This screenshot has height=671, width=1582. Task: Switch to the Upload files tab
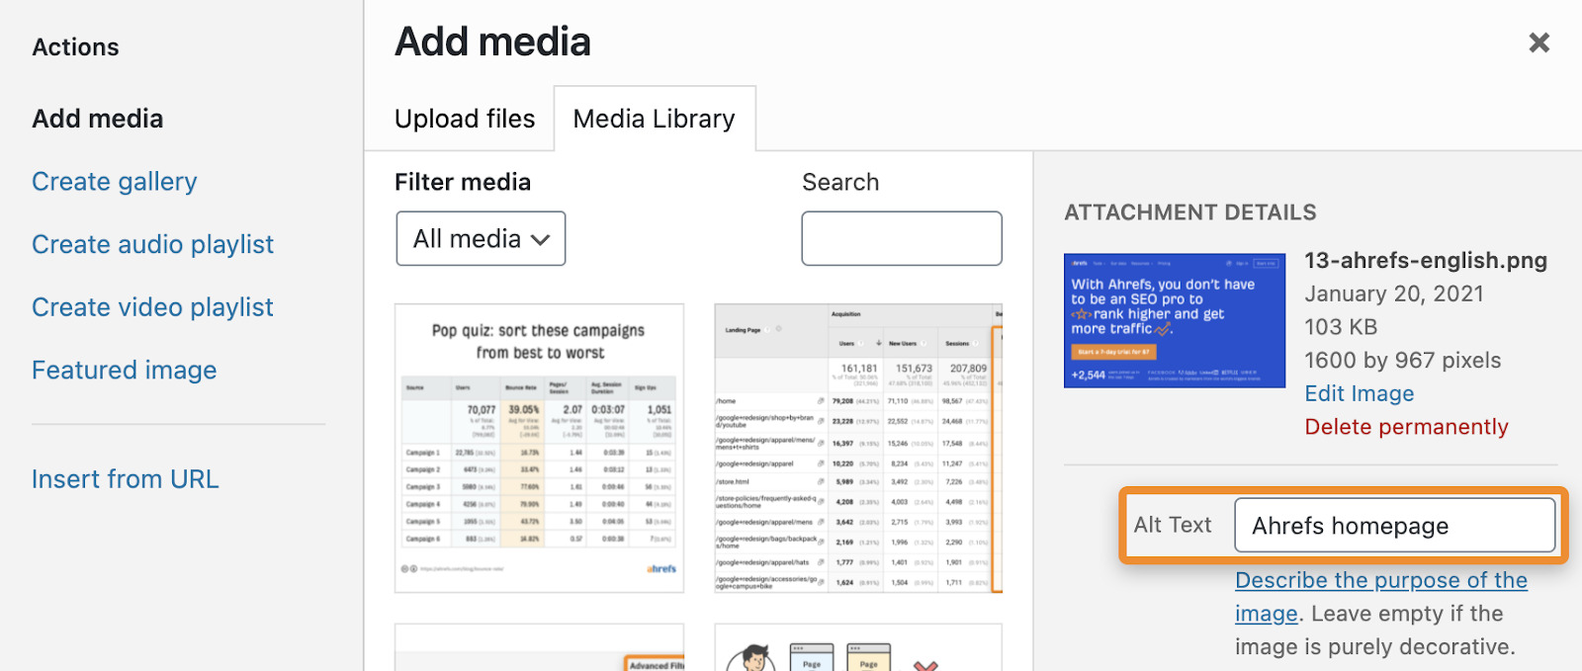(x=464, y=119)
